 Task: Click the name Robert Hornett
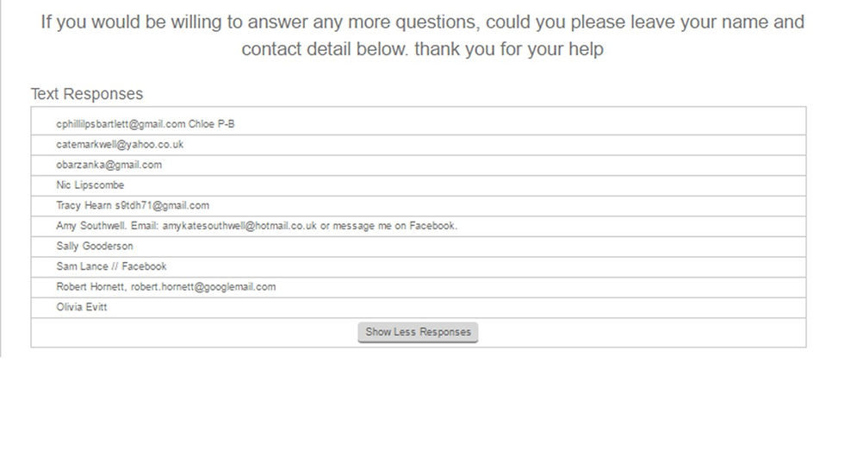point(90,287)
